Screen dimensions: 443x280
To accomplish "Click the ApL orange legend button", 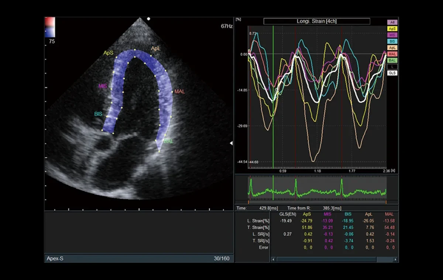I will [x=392, y=48].
